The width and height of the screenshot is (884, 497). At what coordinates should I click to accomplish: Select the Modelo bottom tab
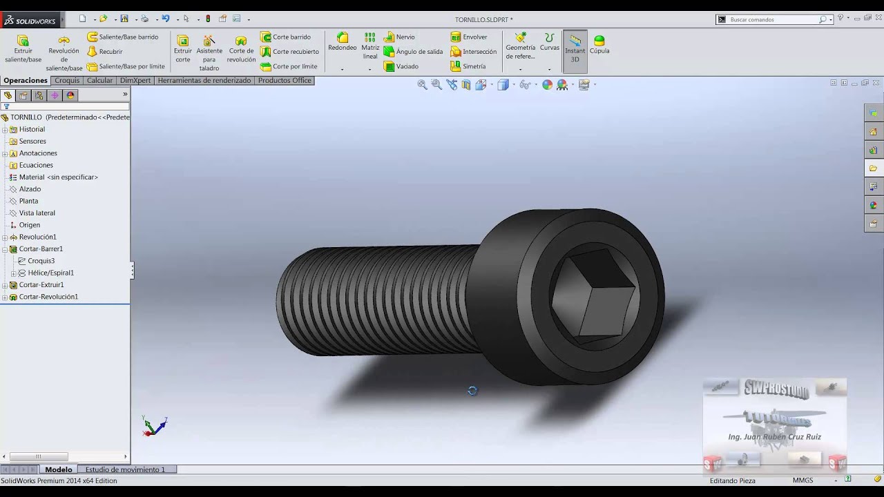(x=59, y=469)
